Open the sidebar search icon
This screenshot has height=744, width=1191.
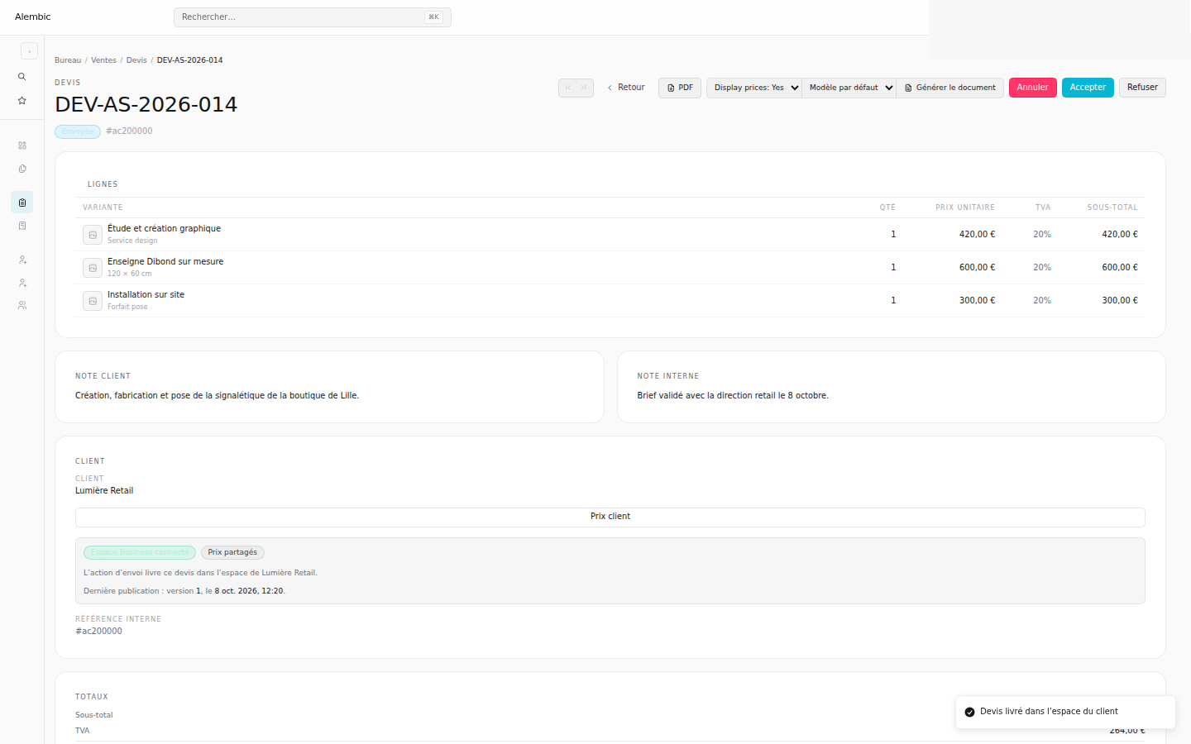coord(22,77)
